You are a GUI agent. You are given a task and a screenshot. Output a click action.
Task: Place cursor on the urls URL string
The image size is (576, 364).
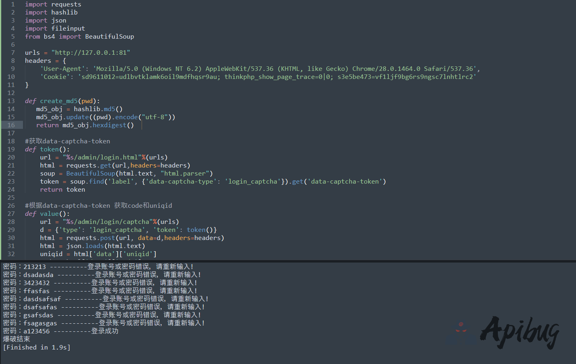point(91,53)
